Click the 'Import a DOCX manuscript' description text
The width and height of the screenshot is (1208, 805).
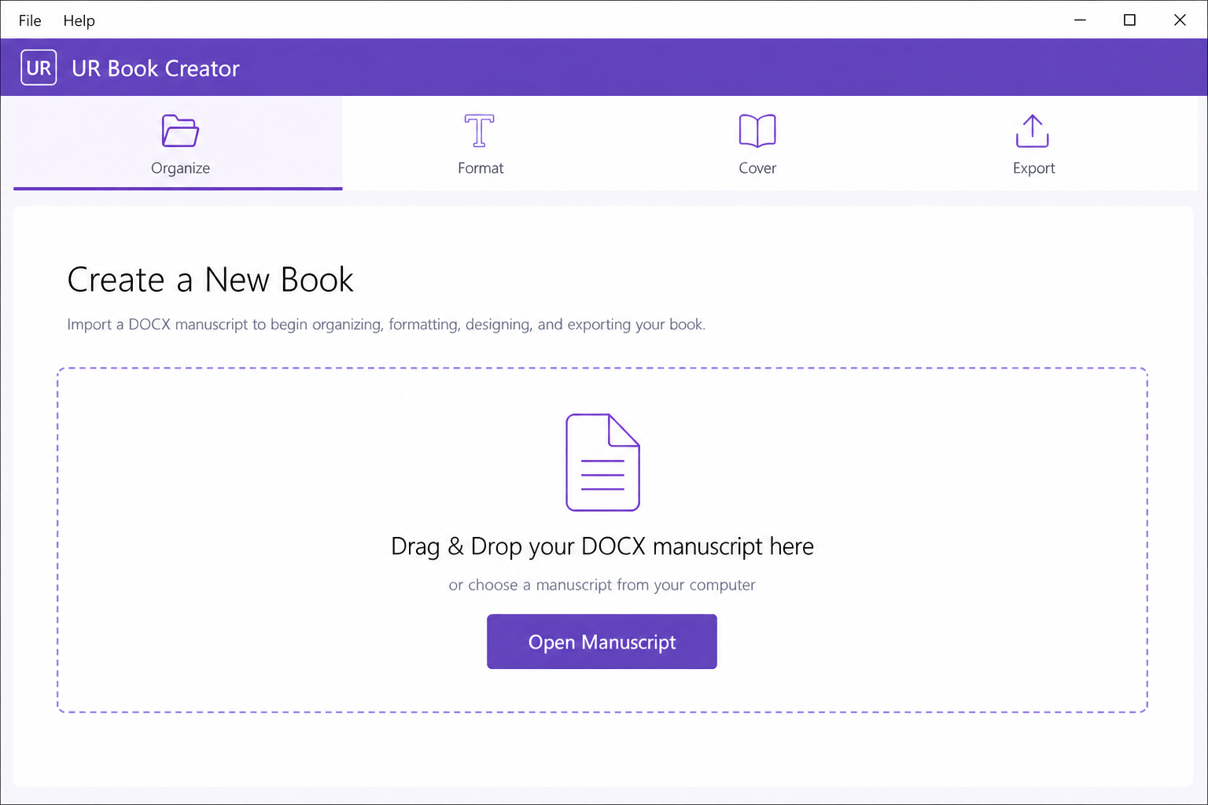[x=386, y=325]
